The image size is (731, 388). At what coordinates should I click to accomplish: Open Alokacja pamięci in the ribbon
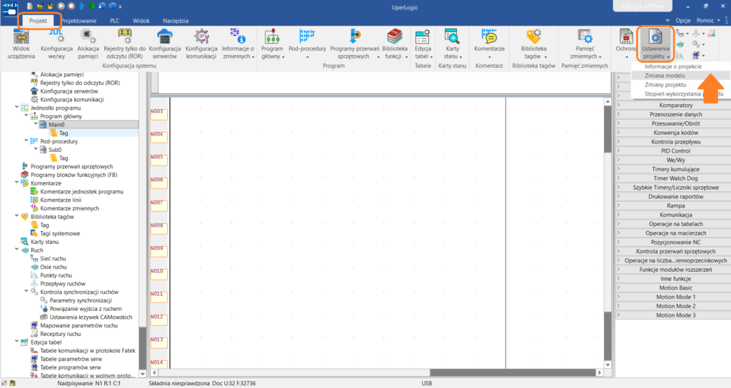tap(88, 44)
